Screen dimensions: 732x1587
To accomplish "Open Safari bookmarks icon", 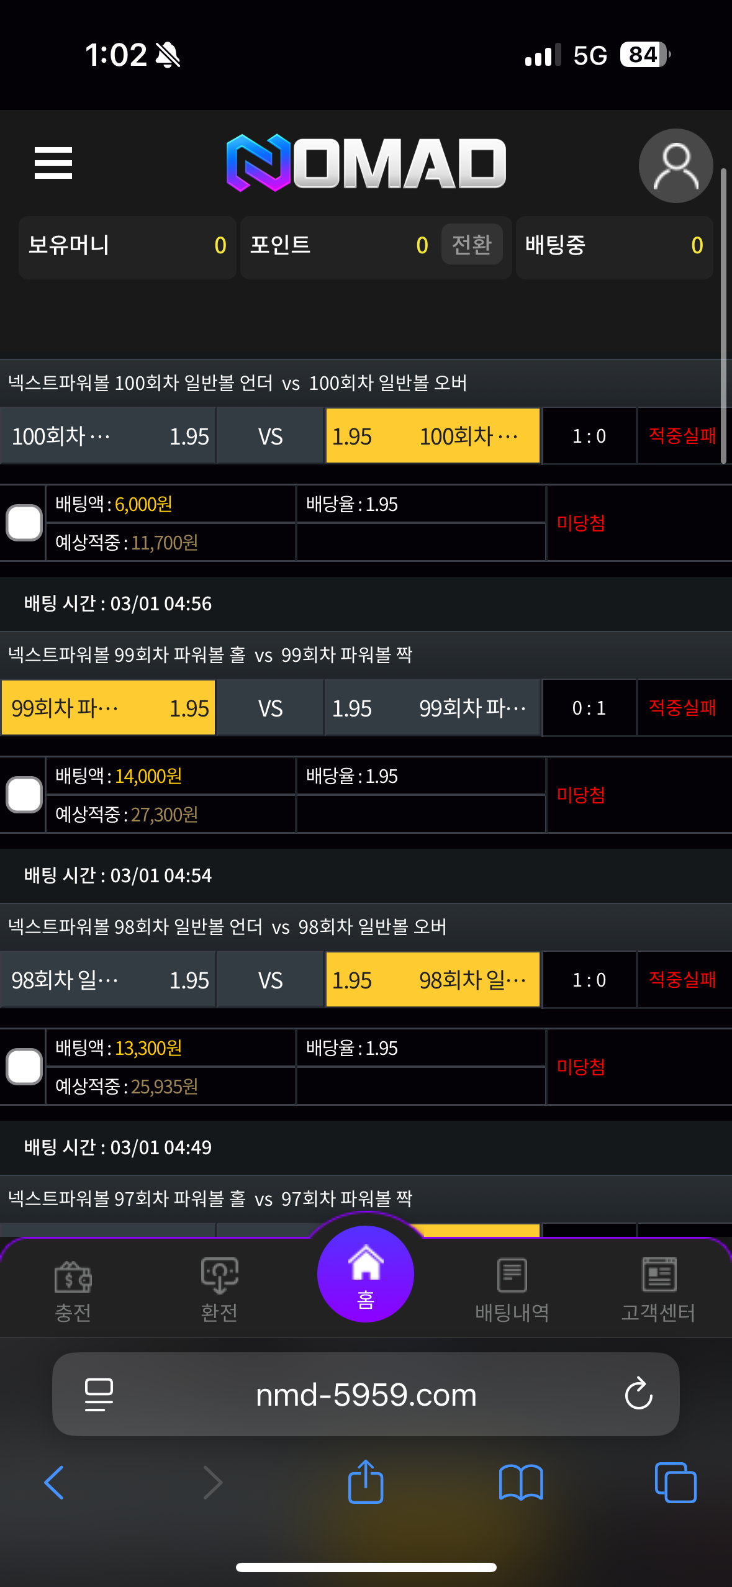I will (521, 1483).
